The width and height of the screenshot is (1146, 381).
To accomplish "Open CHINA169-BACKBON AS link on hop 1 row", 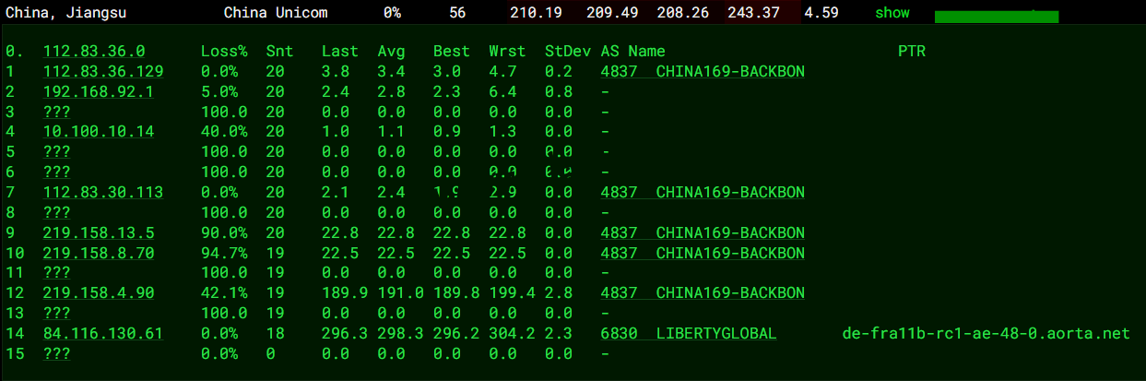I will (702, 72).
